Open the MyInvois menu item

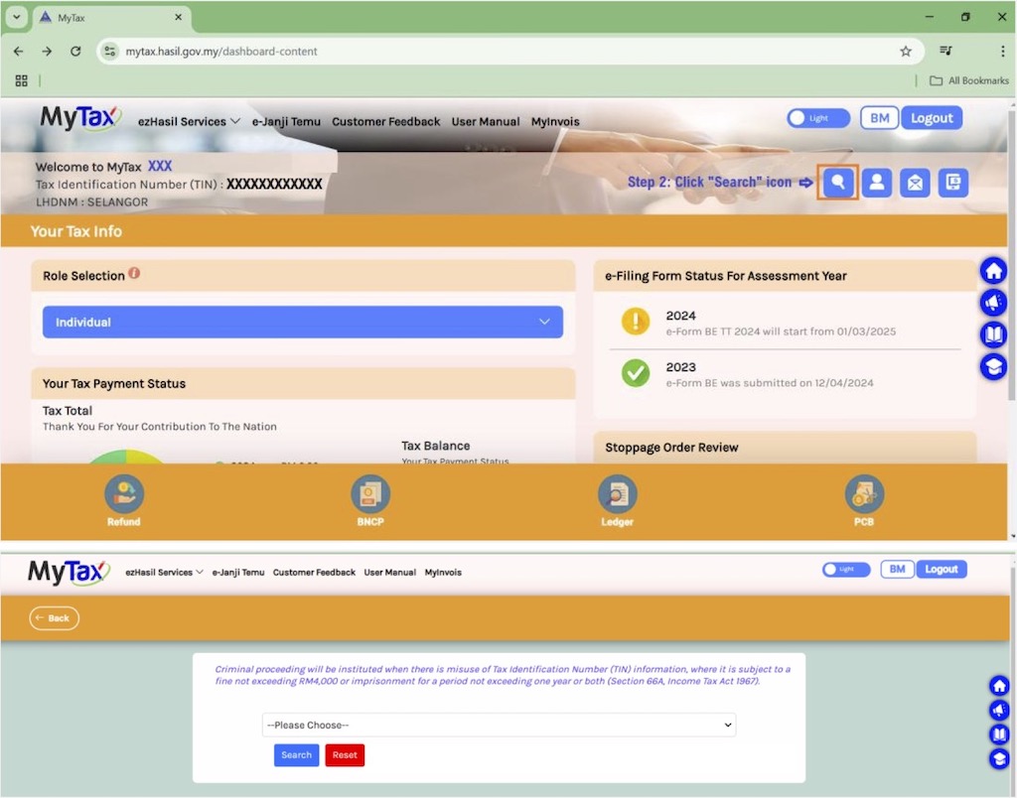point(555,121)
